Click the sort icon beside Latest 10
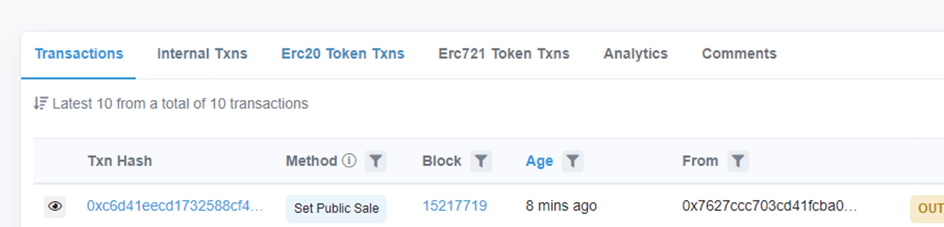Image resolution: width=944 pixels, height=227 pixels. 41,103
